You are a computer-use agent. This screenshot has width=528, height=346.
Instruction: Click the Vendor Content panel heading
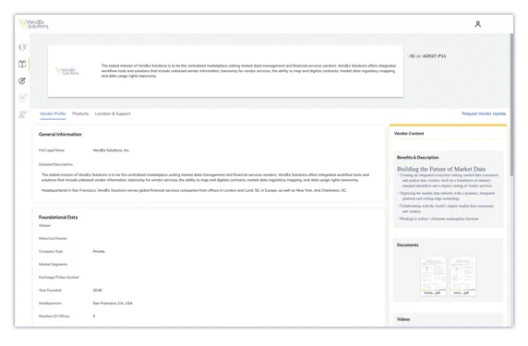click(x=409, y=134)
